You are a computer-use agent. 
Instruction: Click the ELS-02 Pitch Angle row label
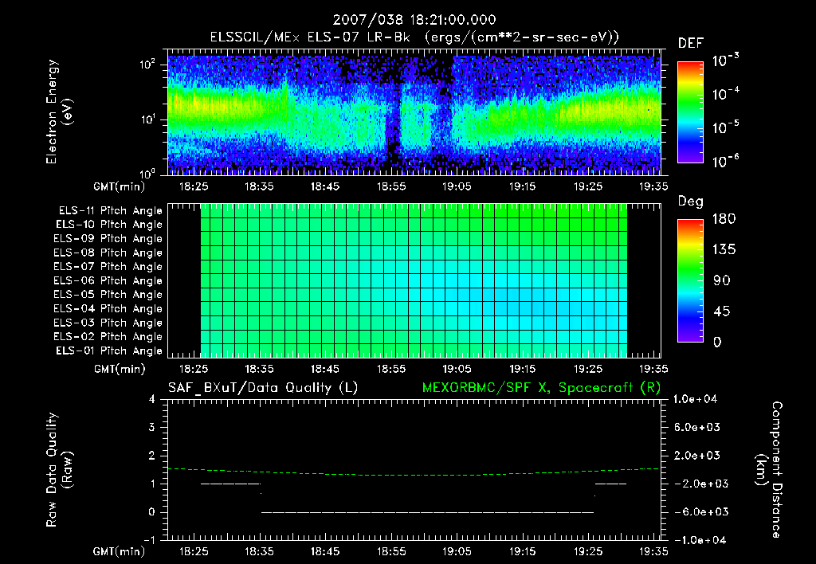[x=108, y=337]
